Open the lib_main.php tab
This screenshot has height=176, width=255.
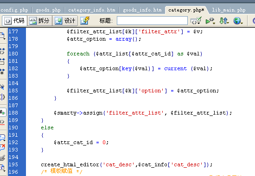coord(229,10)
